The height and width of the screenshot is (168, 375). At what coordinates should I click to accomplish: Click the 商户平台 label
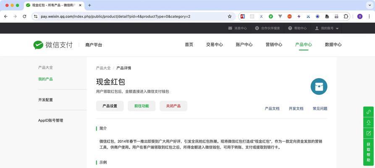94,45
